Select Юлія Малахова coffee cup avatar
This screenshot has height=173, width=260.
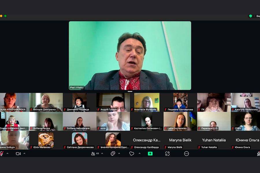pos(46,140)
